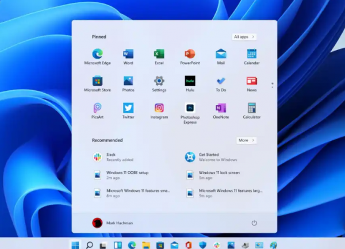Click the pinned apps page indicator dots
Viewport: 345px width, 249px height.
pyautogui.click(x=272, y=84)
